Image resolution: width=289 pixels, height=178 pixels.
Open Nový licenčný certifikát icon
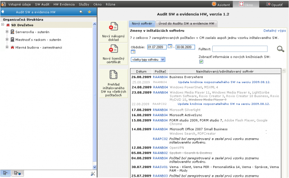click(x=113, y=49)
